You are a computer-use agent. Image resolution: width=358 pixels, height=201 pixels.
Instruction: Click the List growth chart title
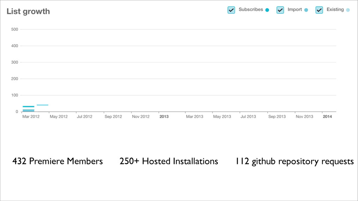click(28, 11)
